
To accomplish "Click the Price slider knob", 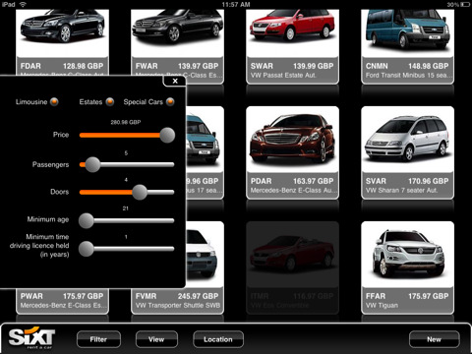I will pyautogui.click(x=167, y=135).
